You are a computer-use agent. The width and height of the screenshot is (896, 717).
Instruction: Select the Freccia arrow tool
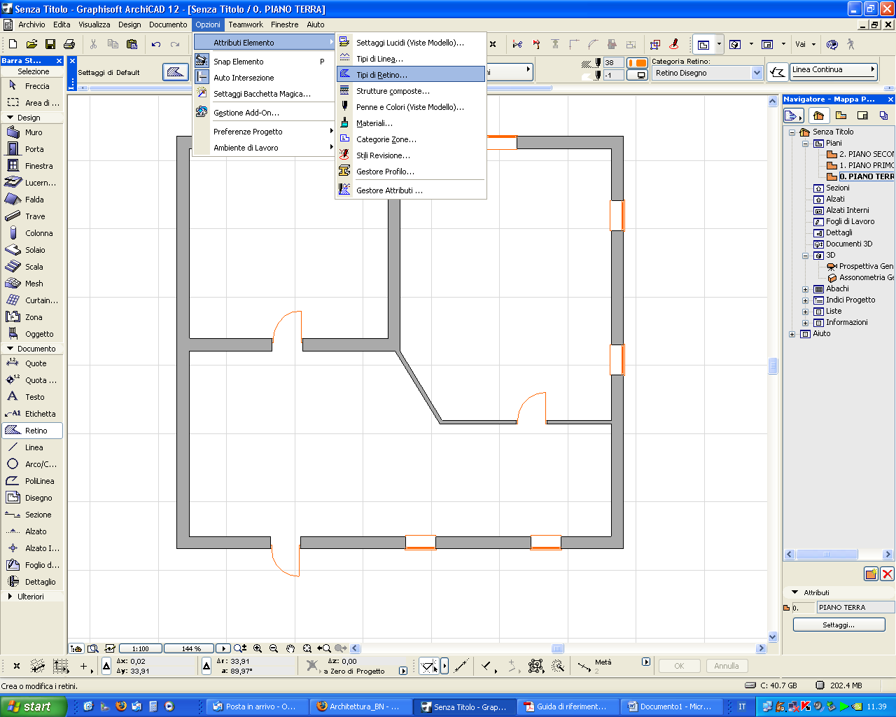point(32,86)
